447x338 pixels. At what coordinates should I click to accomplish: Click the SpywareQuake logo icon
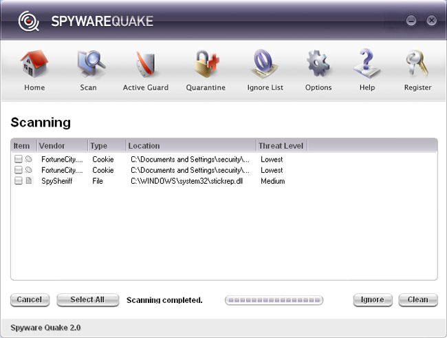pyautogui.click(x=28, y=21)
